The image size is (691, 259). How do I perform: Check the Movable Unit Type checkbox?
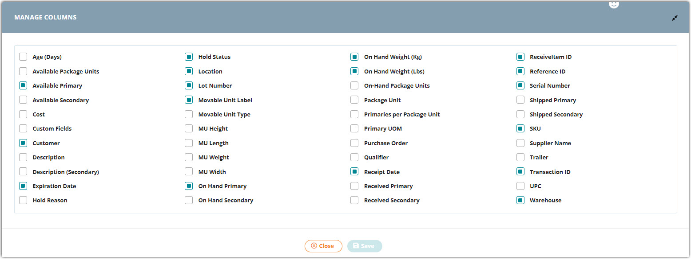189,114
